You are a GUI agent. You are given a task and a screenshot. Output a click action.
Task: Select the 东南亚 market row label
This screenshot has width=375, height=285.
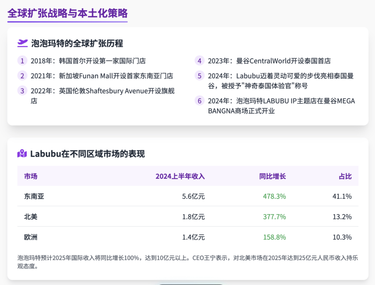[x=34, y=196]
